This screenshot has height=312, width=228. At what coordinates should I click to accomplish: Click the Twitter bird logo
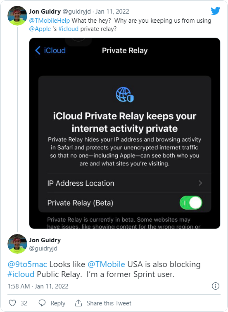[216, 11]
